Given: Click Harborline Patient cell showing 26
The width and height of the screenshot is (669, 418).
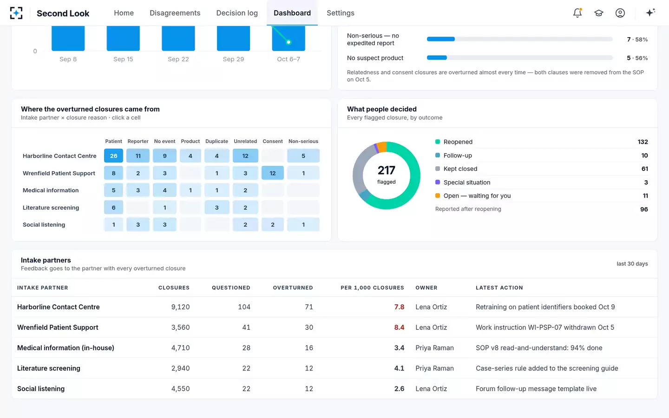Looking at the screenshot, I should [x=114, y=156].
